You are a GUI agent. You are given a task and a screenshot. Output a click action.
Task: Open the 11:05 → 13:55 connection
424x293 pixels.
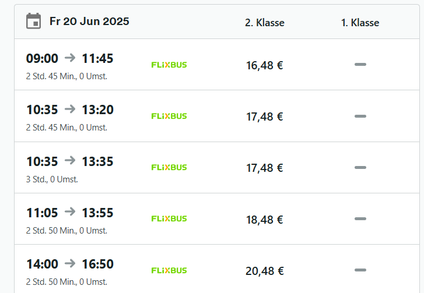click(x=69, y=213)
